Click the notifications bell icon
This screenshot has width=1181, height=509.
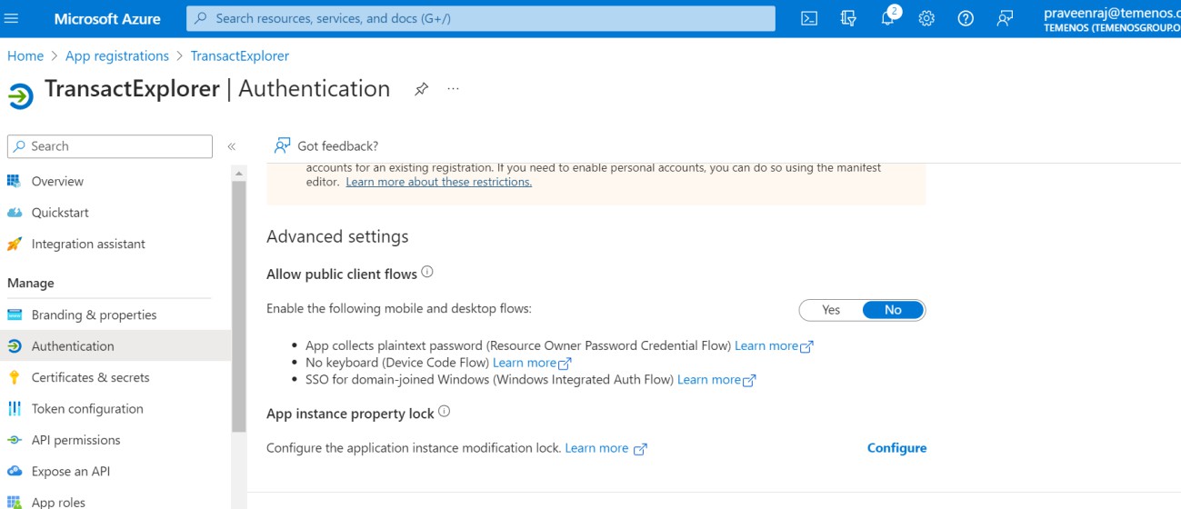888,18
